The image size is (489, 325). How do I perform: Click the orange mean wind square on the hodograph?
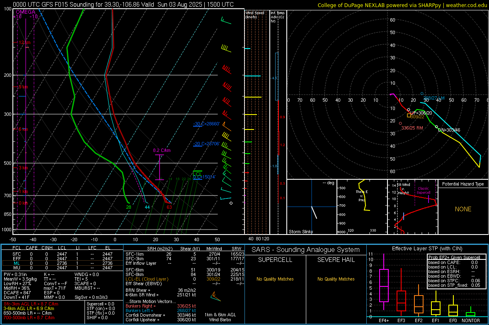click(409, 115)
